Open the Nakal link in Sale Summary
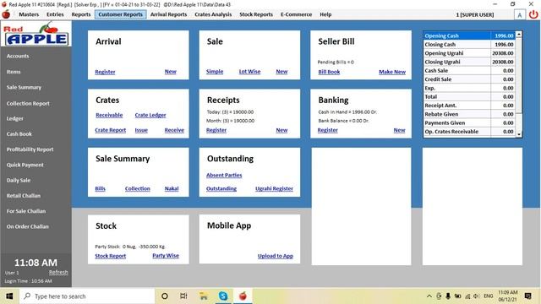 (172, 188)
